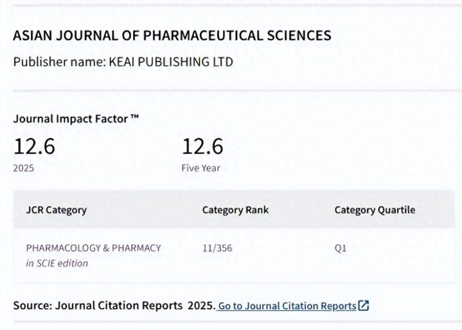This screenshot has height=330, width=462.
Task: Click the Five Year label
Action: point(200,168)
